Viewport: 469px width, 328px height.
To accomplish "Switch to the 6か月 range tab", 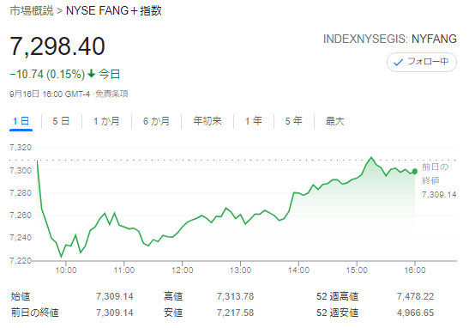I will pos(156,121).
